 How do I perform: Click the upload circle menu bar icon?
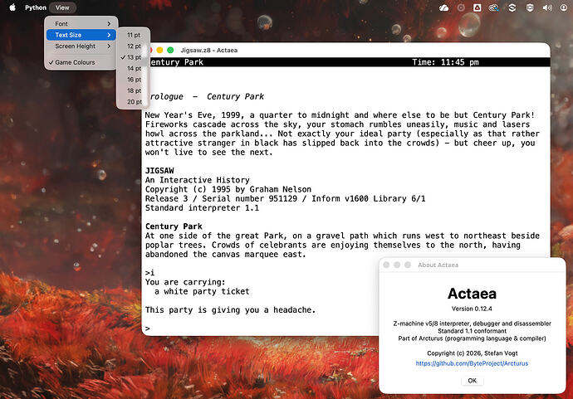coord(564,7)
